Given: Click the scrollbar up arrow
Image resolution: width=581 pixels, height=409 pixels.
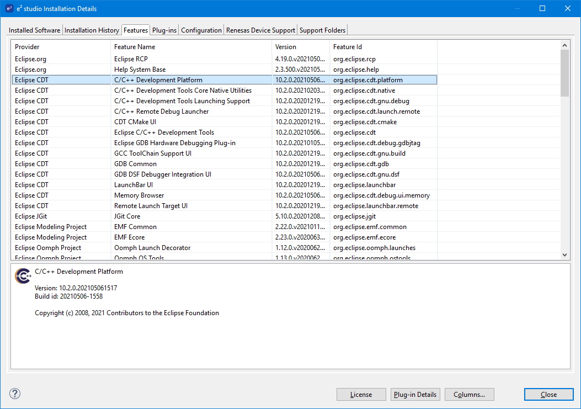Looking at the screenshot, I should coord(564,45).
